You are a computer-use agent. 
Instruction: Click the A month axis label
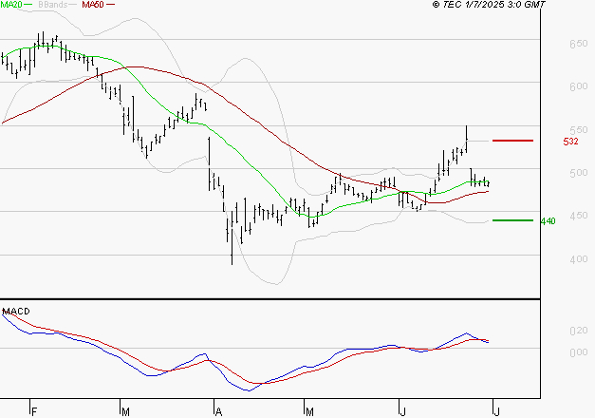218,412
